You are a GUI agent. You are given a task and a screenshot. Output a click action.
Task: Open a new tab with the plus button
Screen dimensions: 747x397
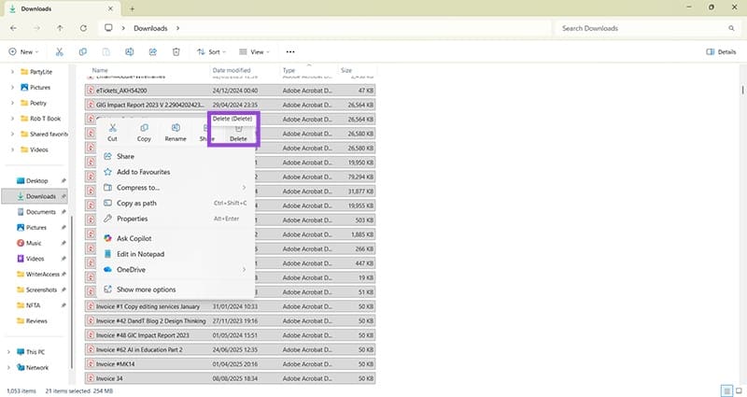point(132,8)
